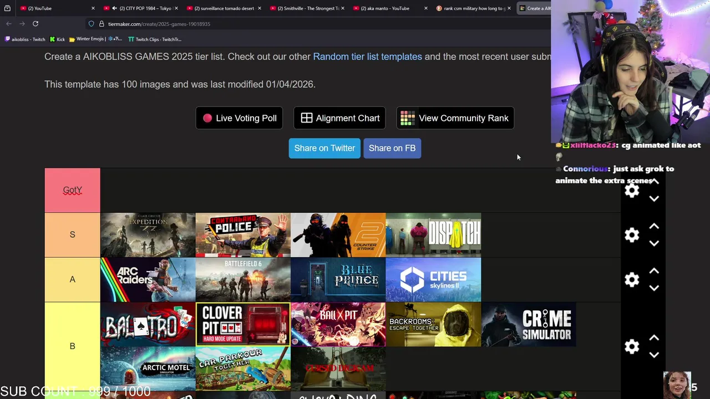
Task: Start a Live Voting Poll
Action: (x=240, y=118)
